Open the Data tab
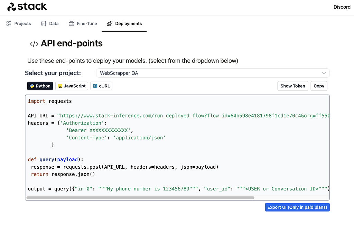The image size is (354, 226). [x=50, y=23]
